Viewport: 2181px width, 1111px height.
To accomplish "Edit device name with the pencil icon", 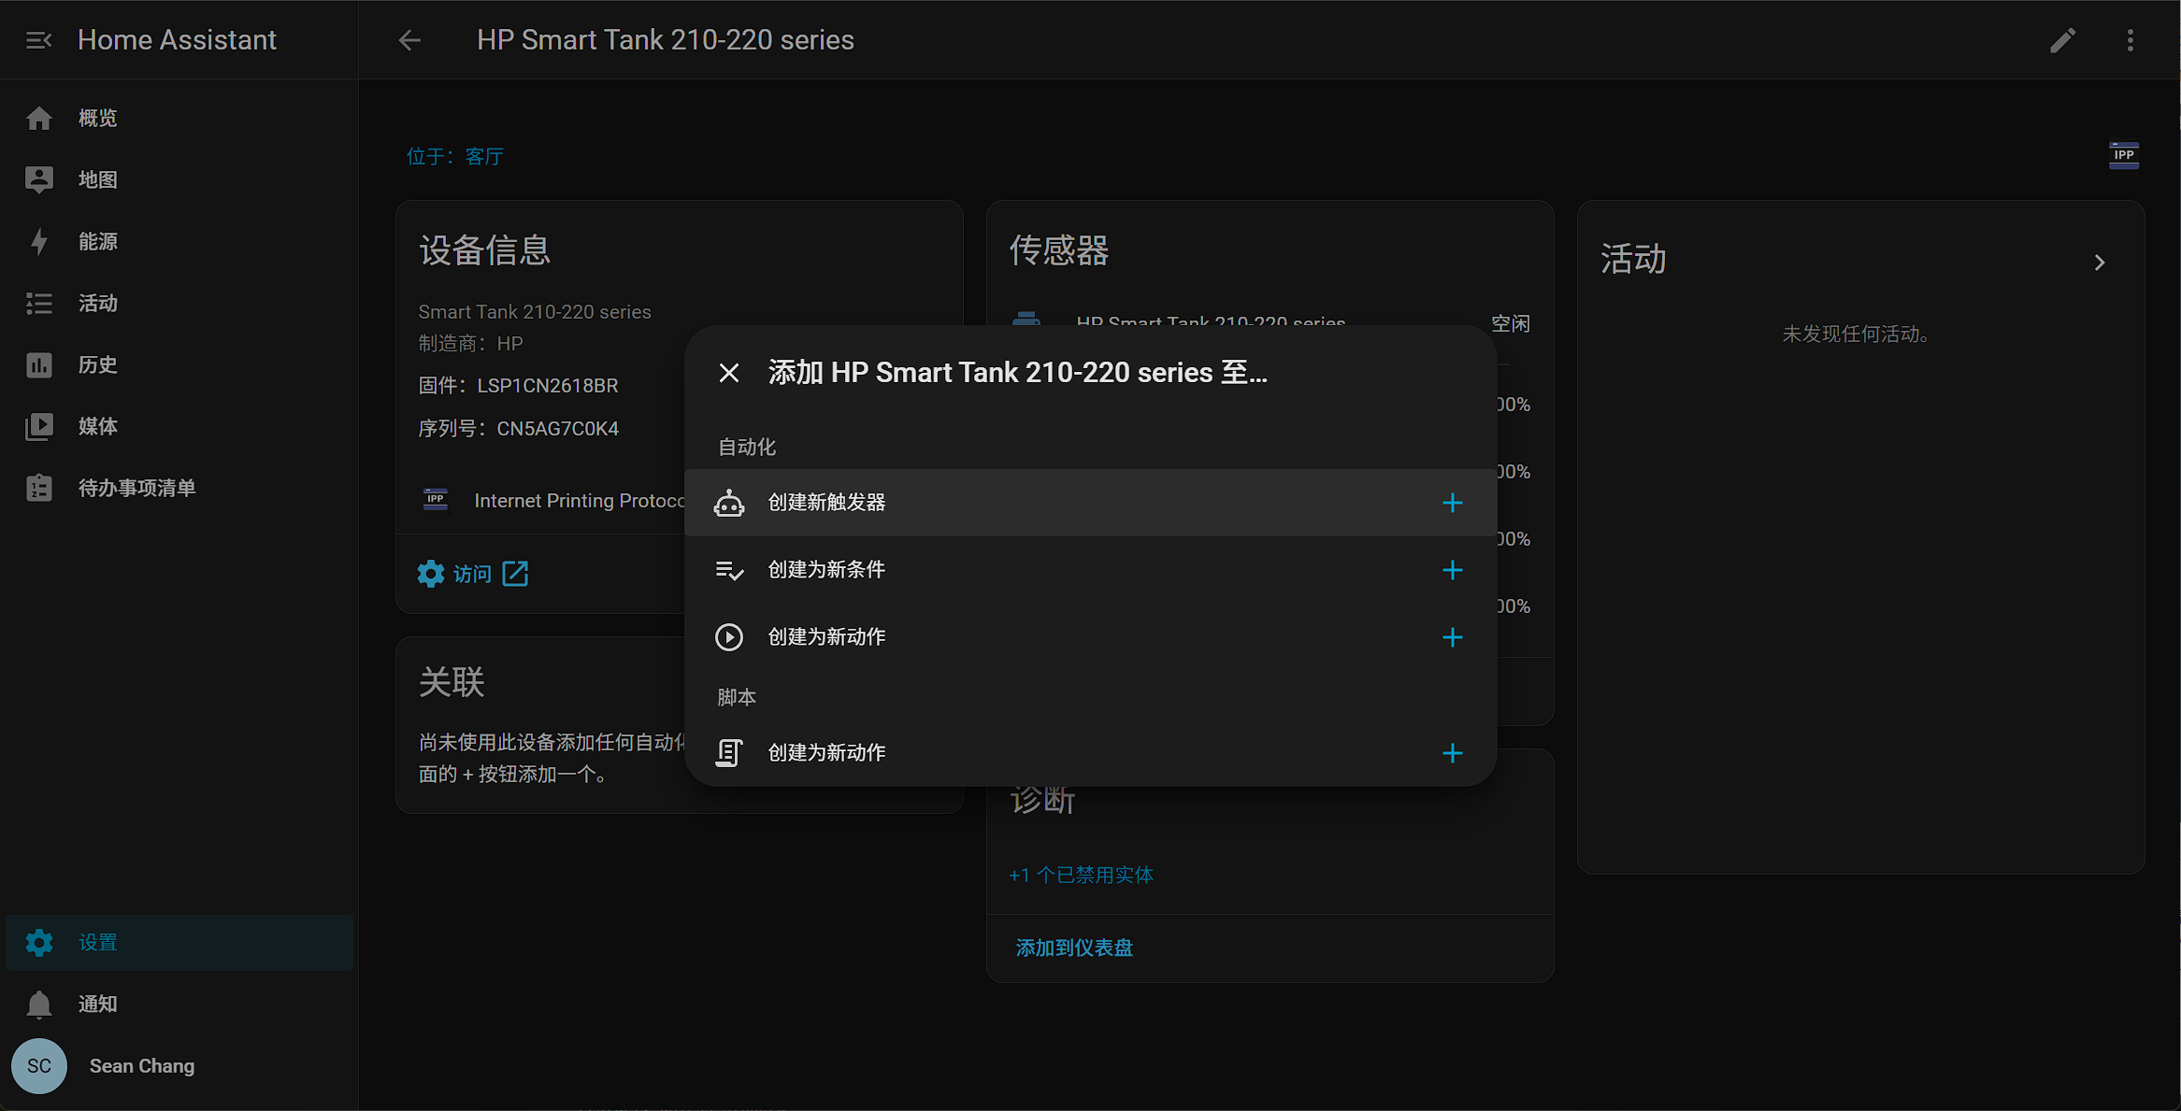I will (2063, 40).
